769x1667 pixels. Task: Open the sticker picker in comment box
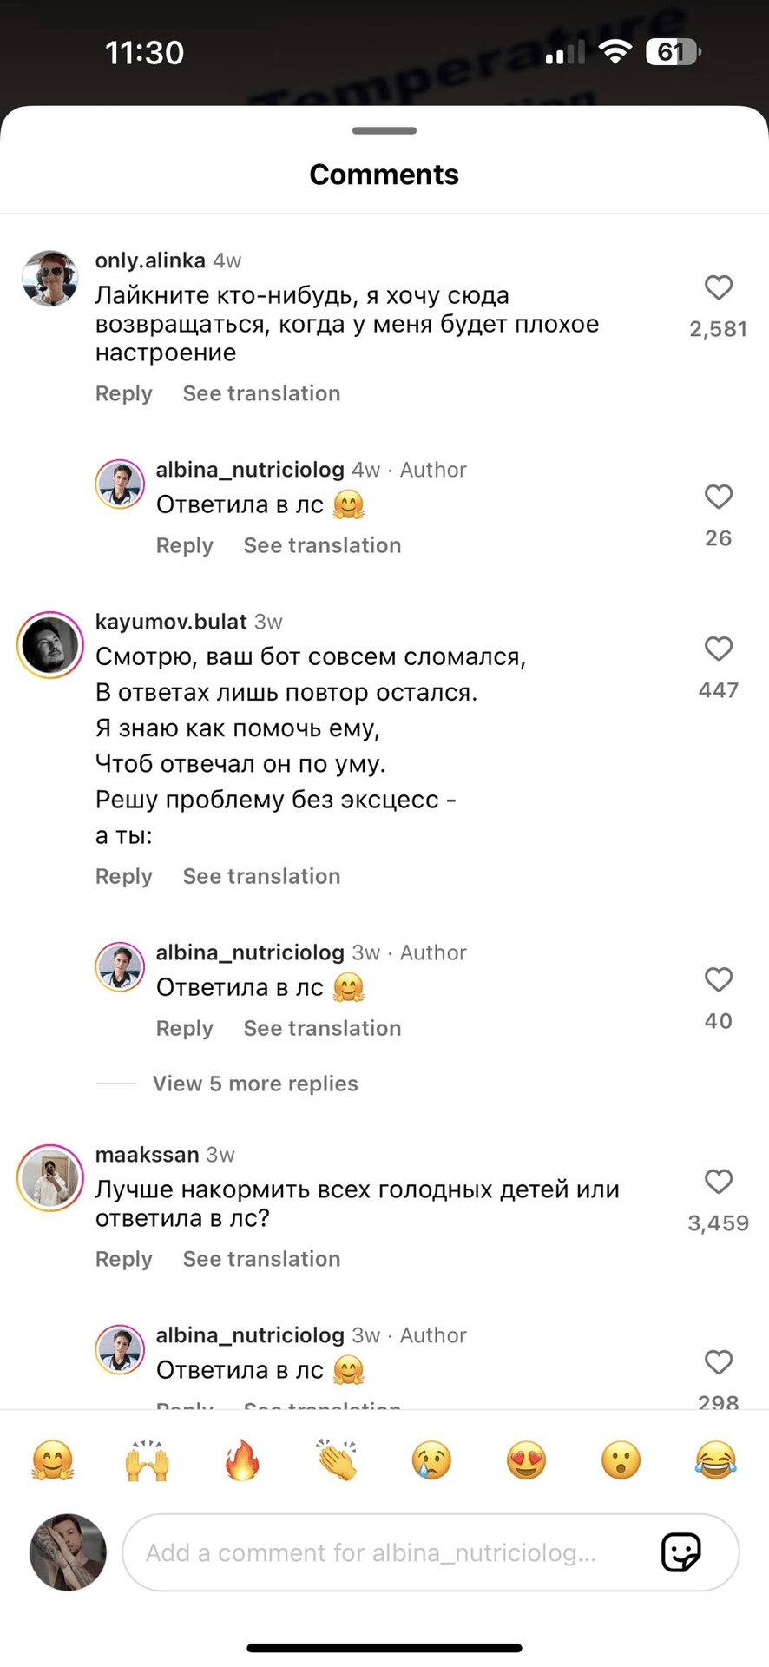click(680, 1552)
